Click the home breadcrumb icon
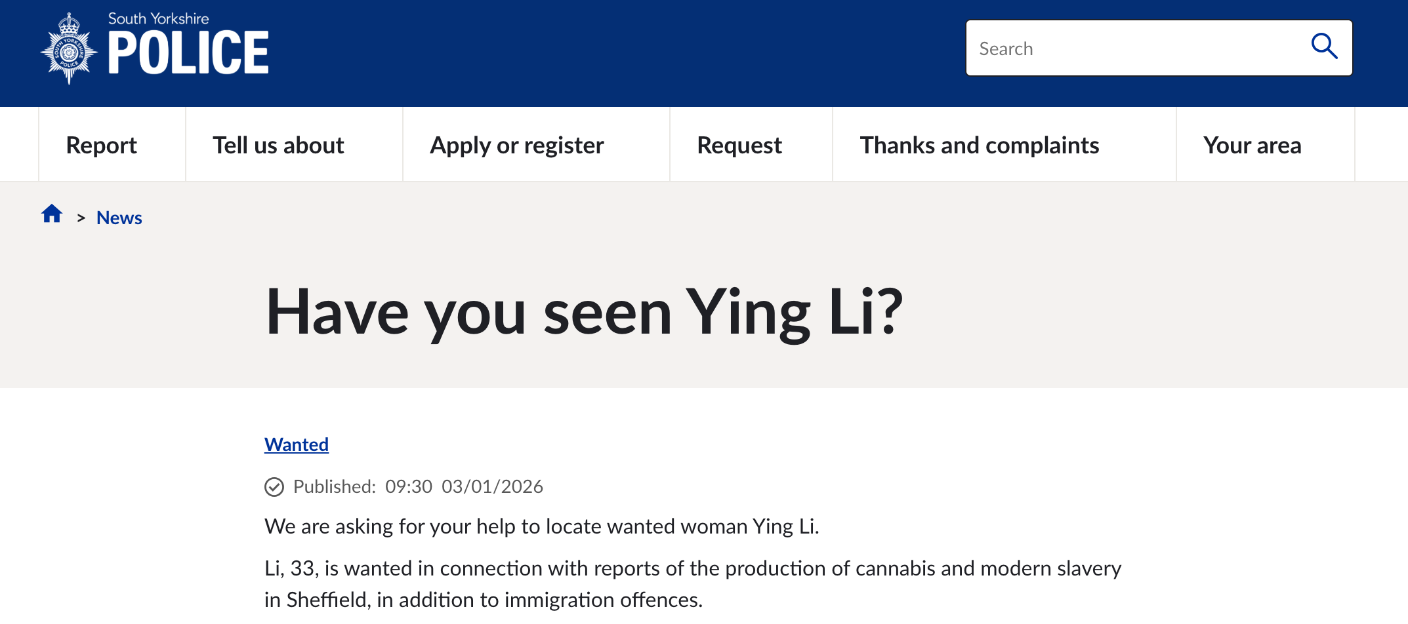 [x=52, y=214]
